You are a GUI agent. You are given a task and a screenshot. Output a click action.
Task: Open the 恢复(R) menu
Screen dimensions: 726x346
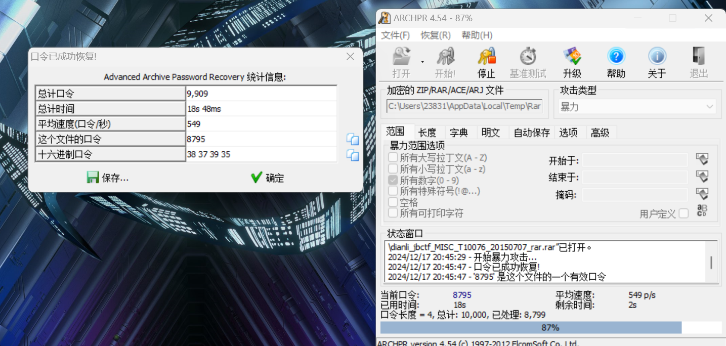[436, 35]
